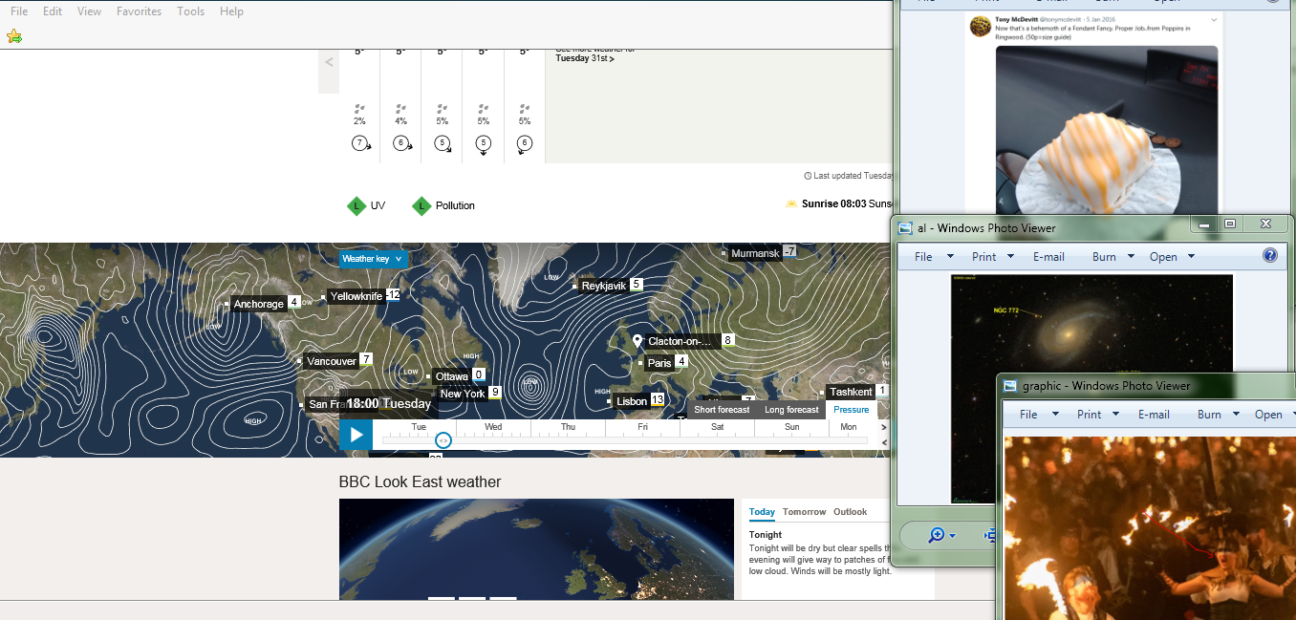Click the fondant fancy tweet photo
Viewport: 1296px width, 620px height.
pyautogui.click(x=1107, y=130)
